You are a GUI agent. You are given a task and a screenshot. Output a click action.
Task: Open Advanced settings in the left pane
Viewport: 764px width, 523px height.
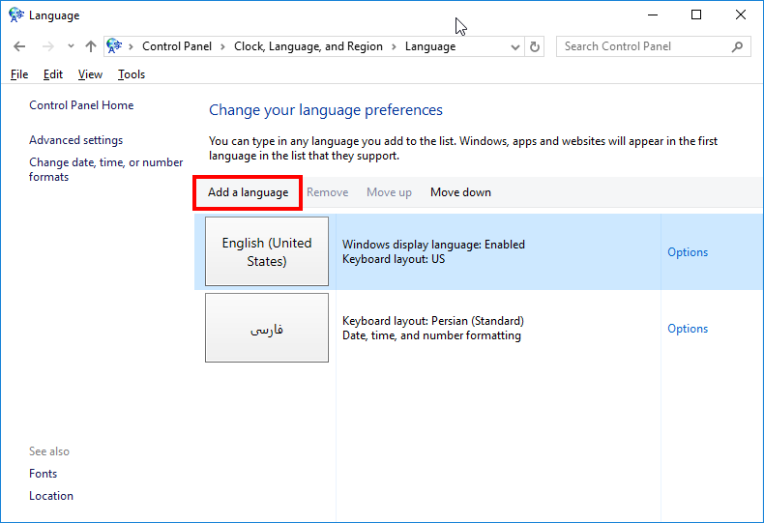[x=75, y=140]
